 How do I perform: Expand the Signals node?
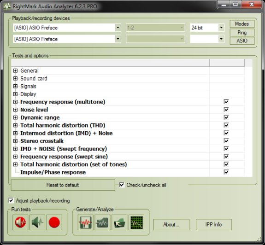[15, 86]
